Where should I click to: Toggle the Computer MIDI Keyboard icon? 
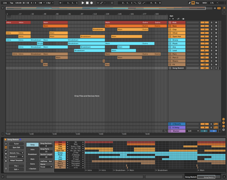[193, 3]
